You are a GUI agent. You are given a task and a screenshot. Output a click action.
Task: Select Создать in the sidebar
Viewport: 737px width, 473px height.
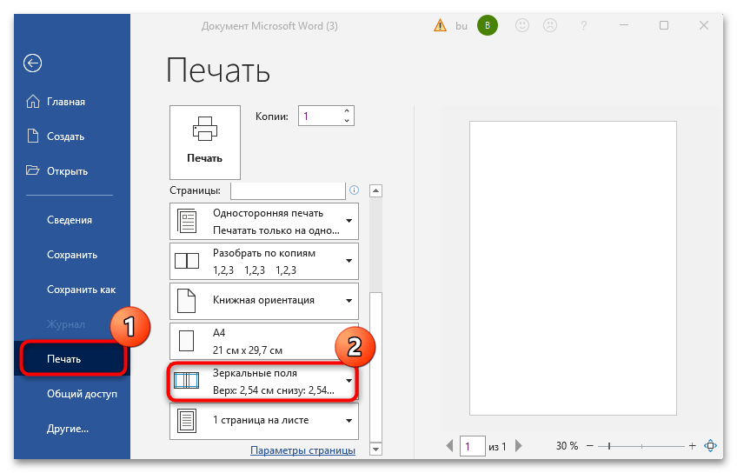tap(65, 137)
